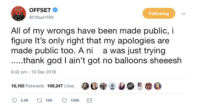Click the first liker avatar
Viewport: 197px width, 110px height.
tap(85, 86)
